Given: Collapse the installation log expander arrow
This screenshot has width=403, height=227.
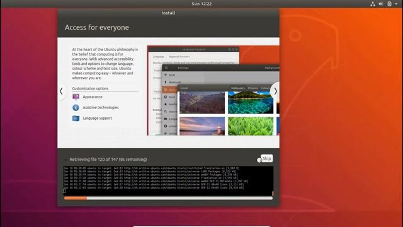Looking at the screenshot, I should (x=65, y=160).
